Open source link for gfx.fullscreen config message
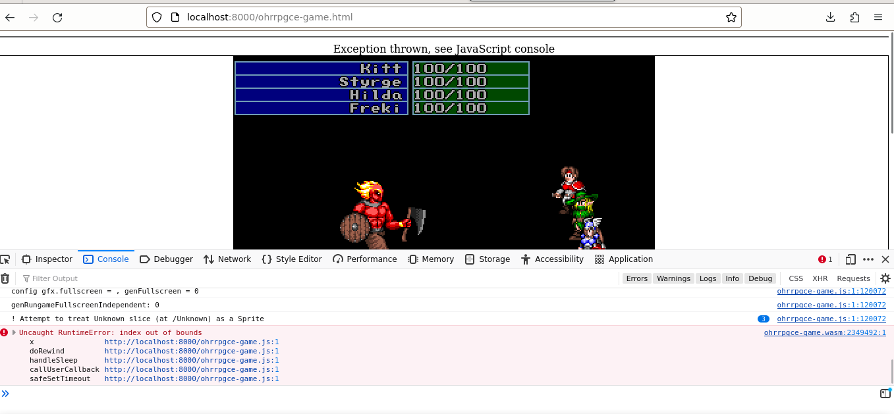The image size is (894, 414). pos(831,291)
